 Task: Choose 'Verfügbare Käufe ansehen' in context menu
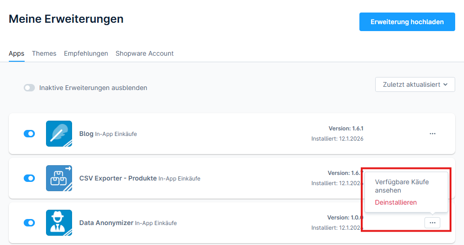tap(402, 186)
